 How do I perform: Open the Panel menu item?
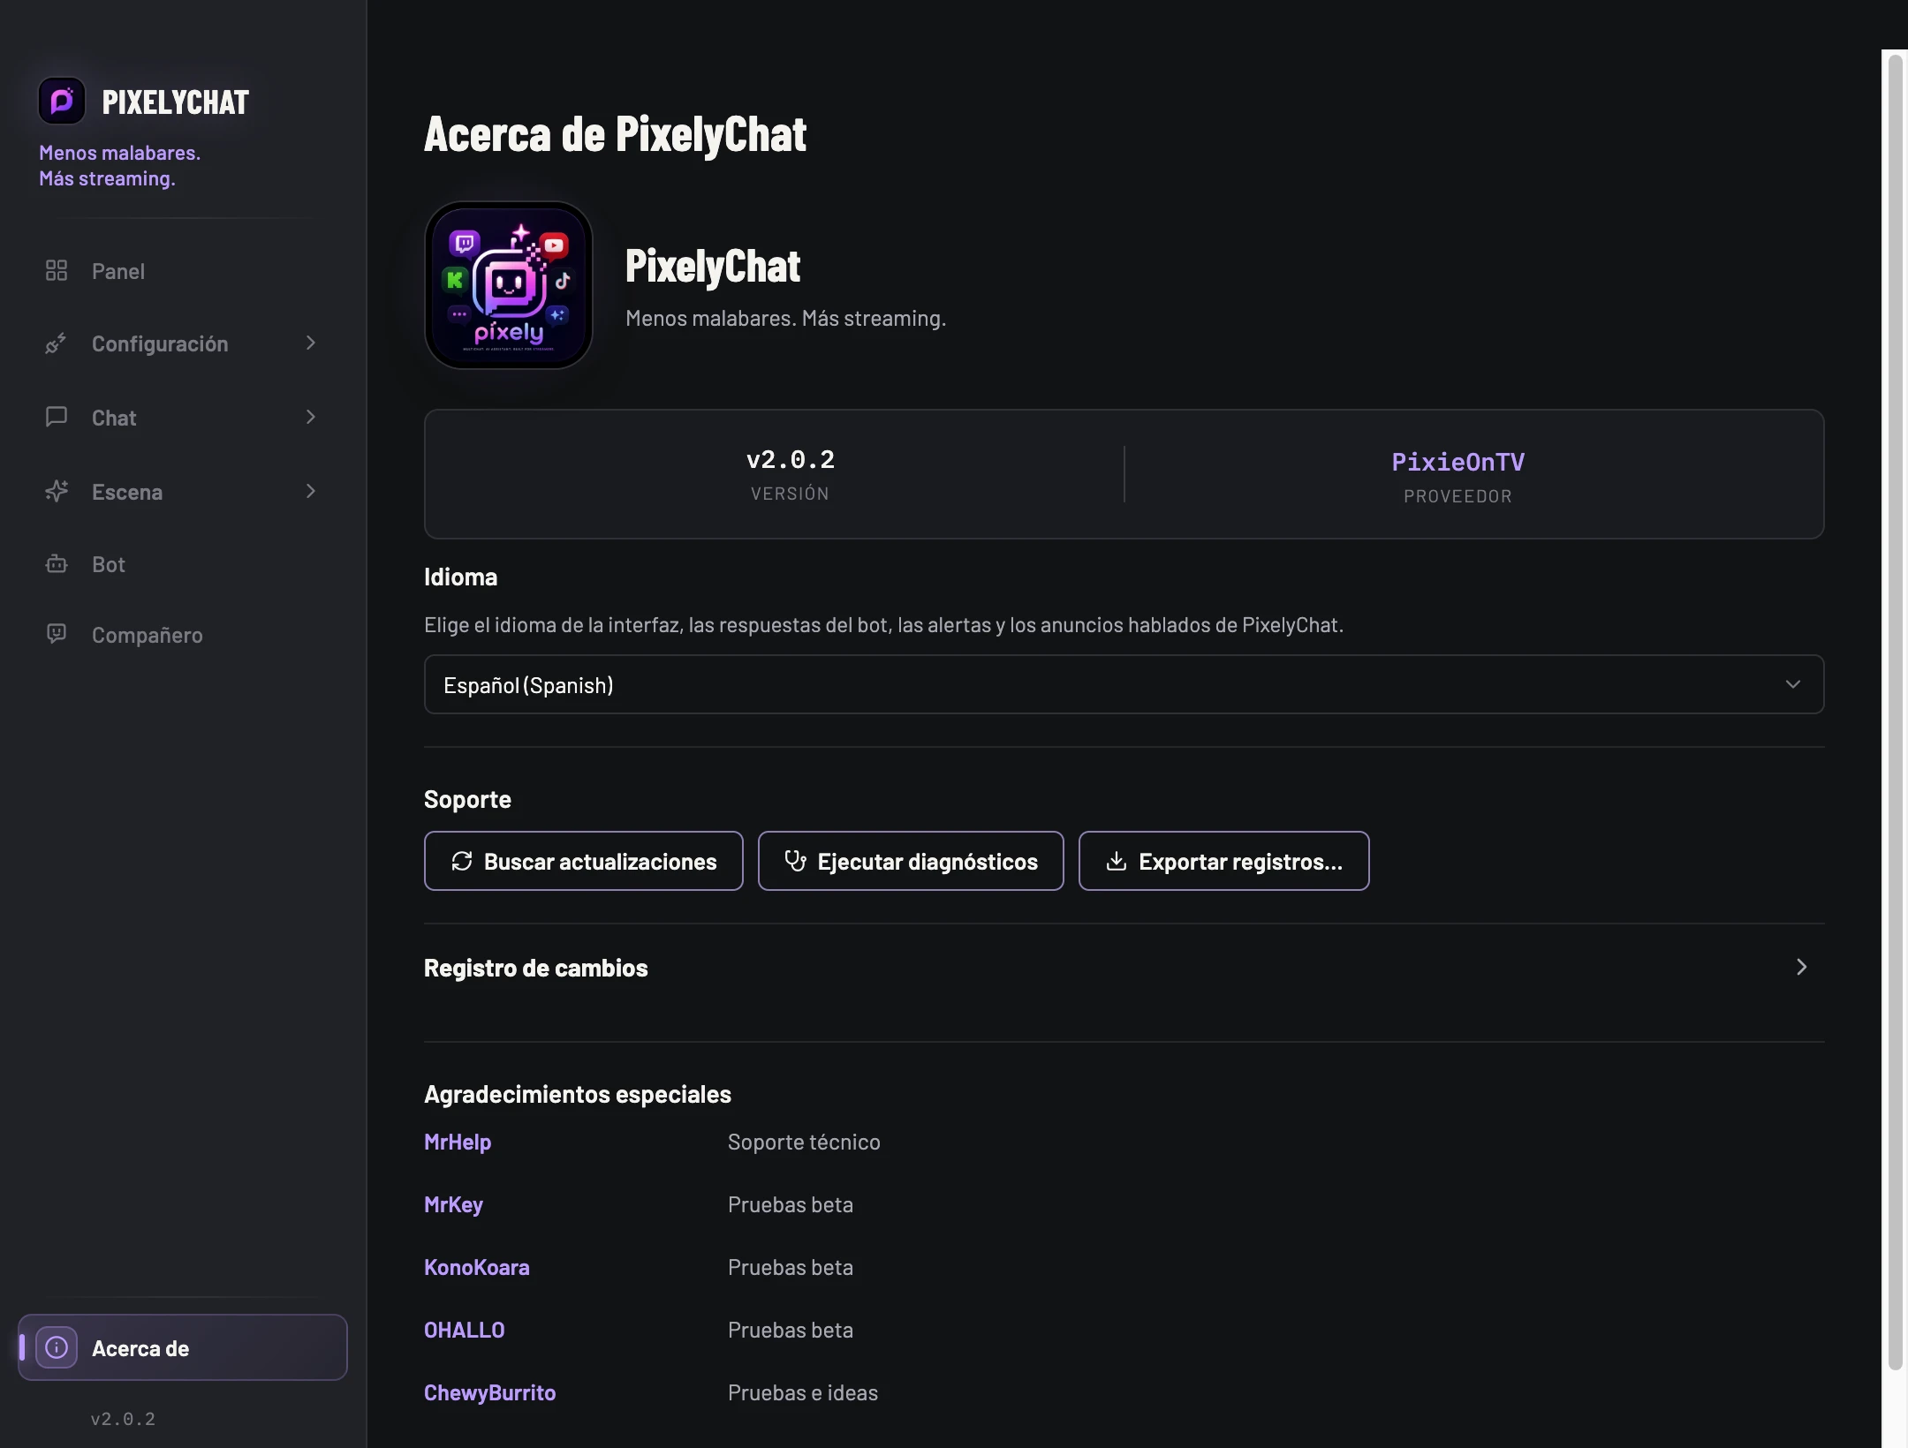(x=183, y=271)
